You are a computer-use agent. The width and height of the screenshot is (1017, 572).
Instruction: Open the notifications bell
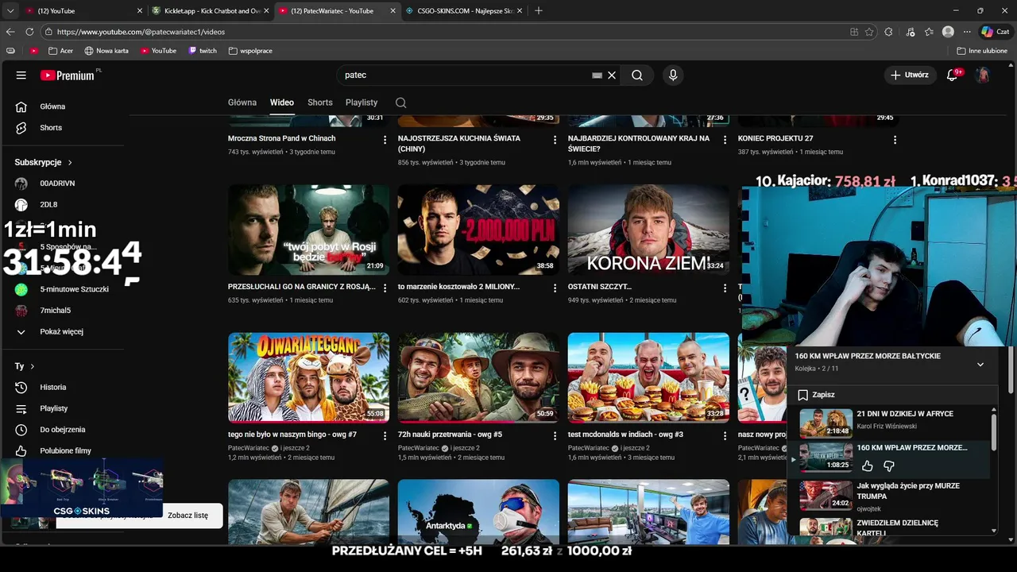click(952, 75)
